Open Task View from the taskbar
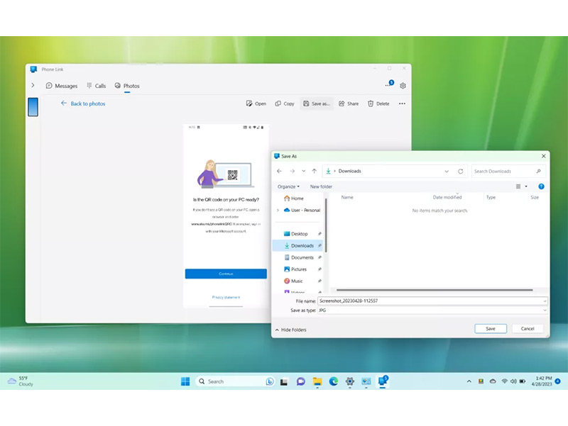 (x=284, y=381)
